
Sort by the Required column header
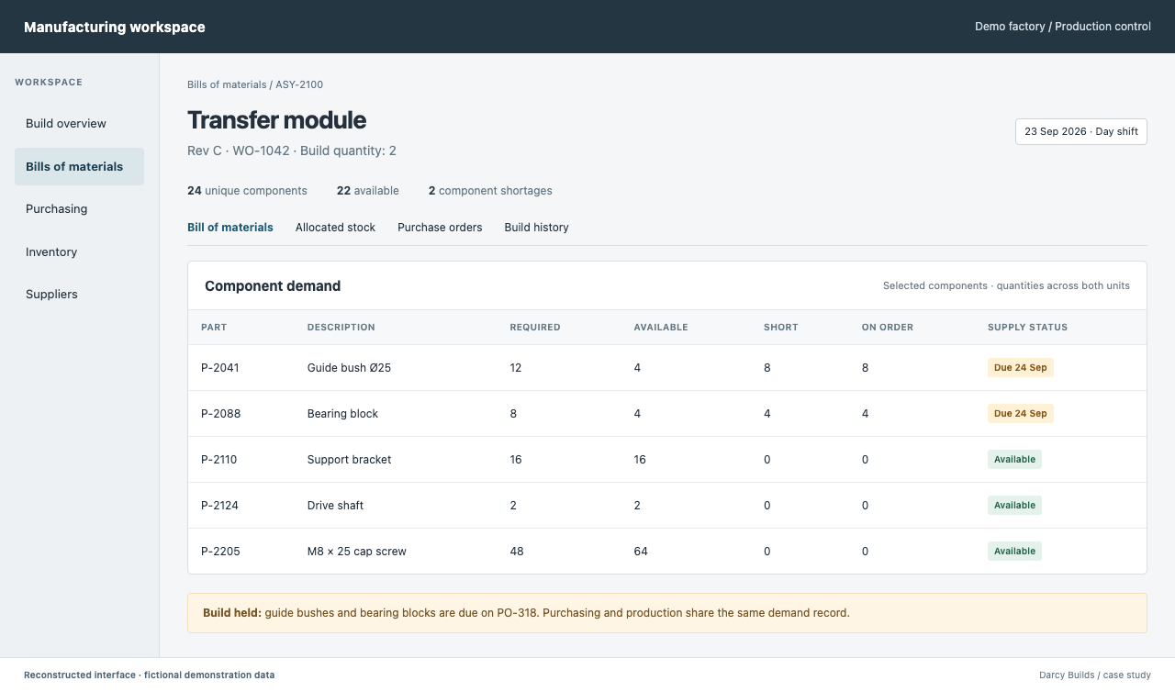pos(535,328)
